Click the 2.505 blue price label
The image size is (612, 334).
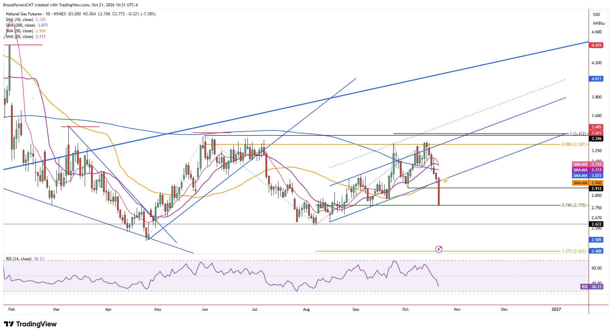596,240
